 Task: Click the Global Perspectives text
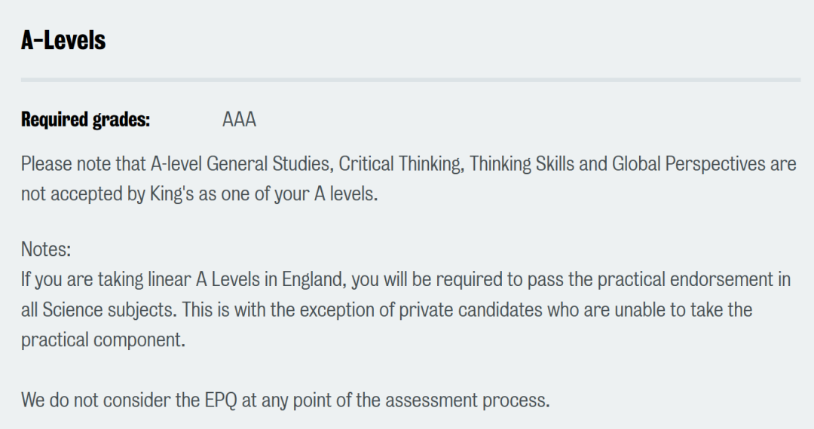pos(689,164)
